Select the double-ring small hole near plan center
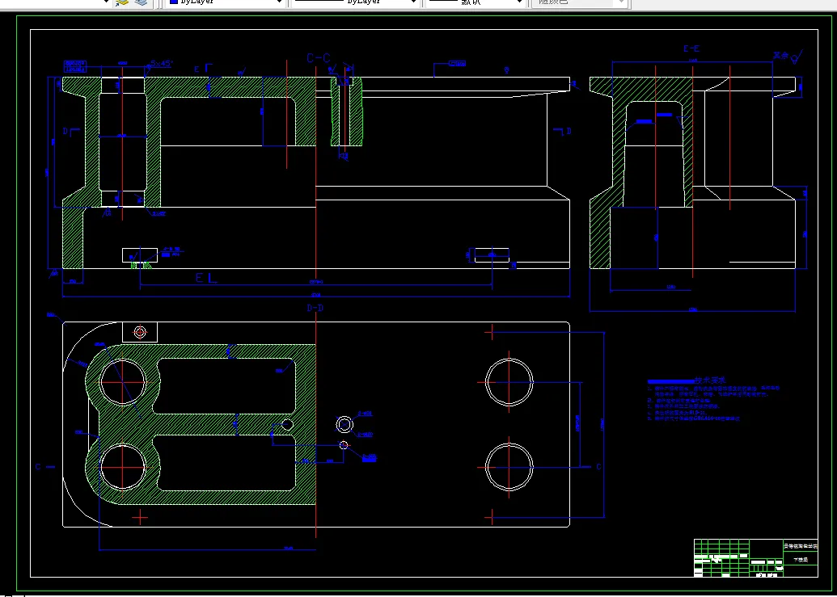Image resolution: width=837 pixels, height=597 pixels. coord(345,425)
